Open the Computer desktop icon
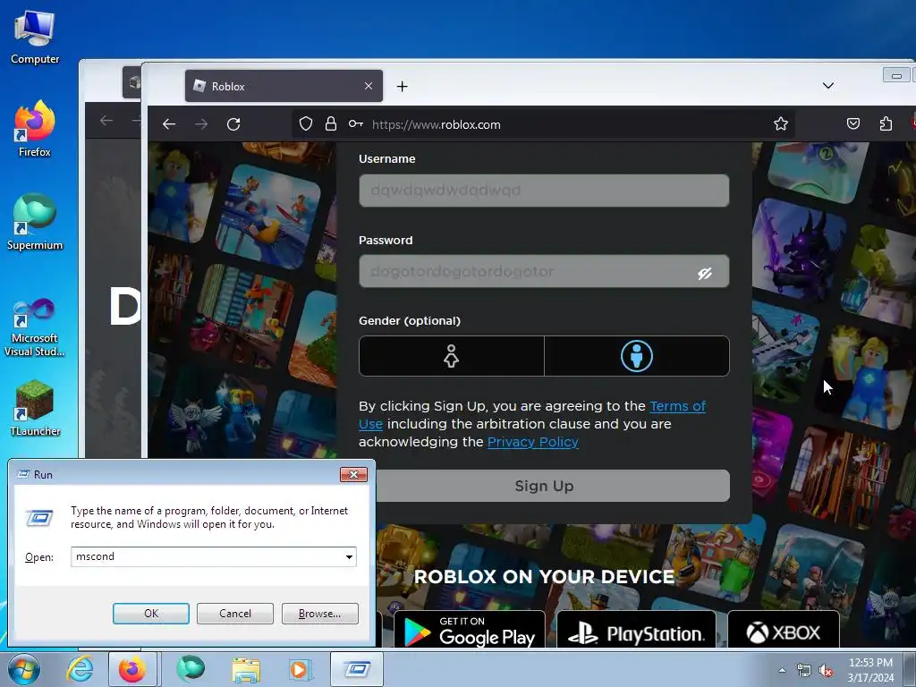This screenshot has height=687, width=916. click(35, 38)
